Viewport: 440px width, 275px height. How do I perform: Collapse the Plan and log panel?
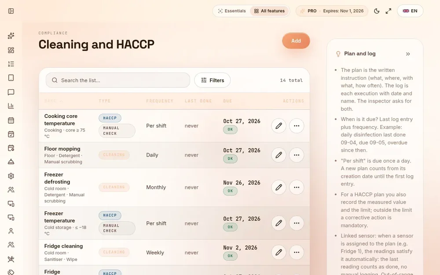point(408,54)
